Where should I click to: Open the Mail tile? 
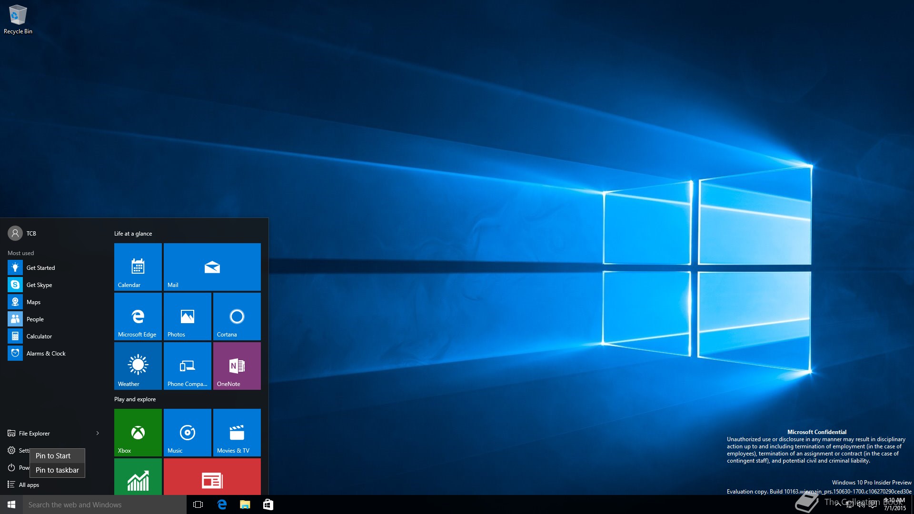212,267
